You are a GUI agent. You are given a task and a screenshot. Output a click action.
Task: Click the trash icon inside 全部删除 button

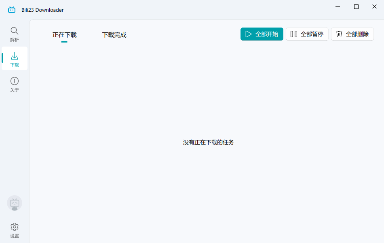point(340,34)
